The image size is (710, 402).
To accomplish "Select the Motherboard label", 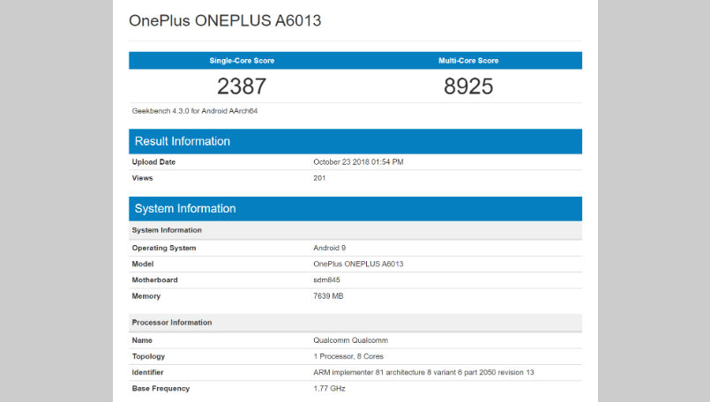I will coord(154,280).
